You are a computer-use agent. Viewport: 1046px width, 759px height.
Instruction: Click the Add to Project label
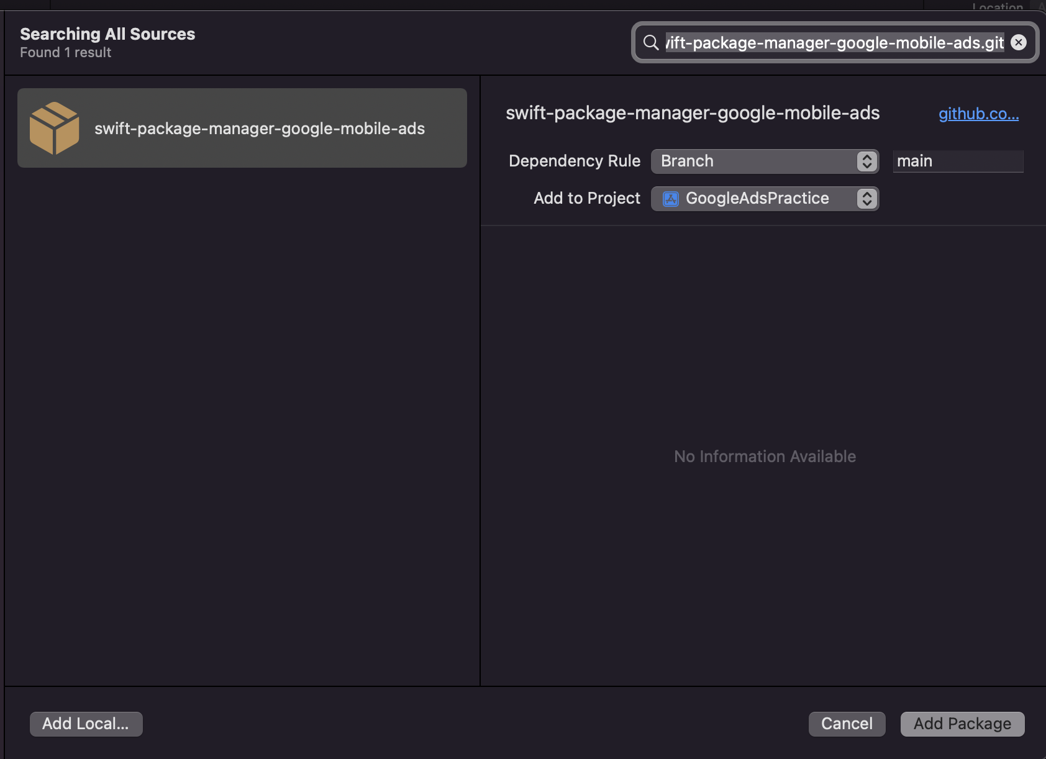pyautogui.click(x=587, y=198)
